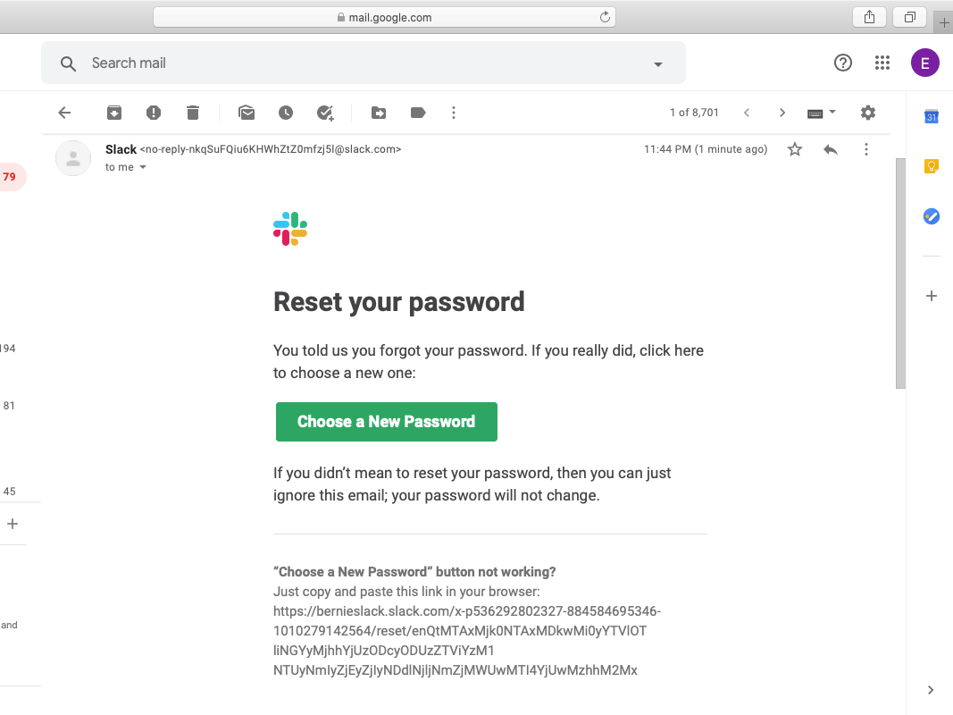This screenshot has height=715, width=953.
Task: Mark the message as unread
Action: click(x=247, y=113)
